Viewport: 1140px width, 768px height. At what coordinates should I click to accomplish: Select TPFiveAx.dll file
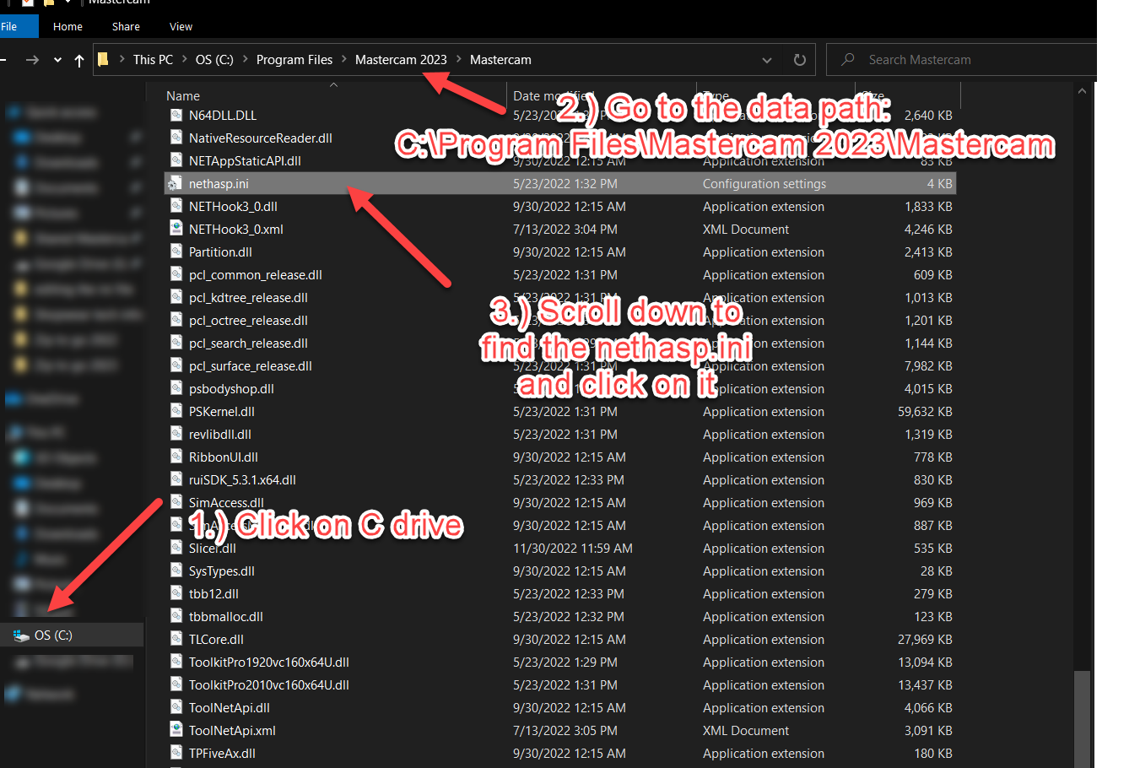point(222,754)
